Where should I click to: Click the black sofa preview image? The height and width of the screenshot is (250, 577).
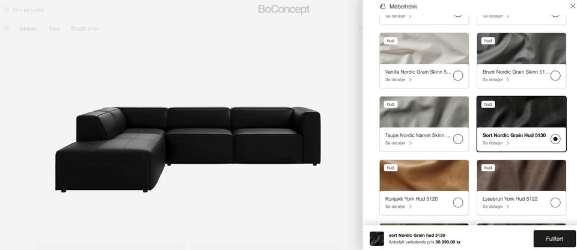click(x=188, y=150)
